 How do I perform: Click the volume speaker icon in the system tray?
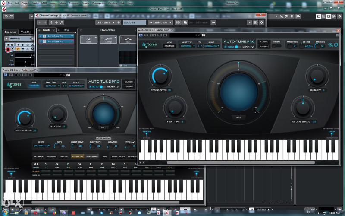point(319,213)
